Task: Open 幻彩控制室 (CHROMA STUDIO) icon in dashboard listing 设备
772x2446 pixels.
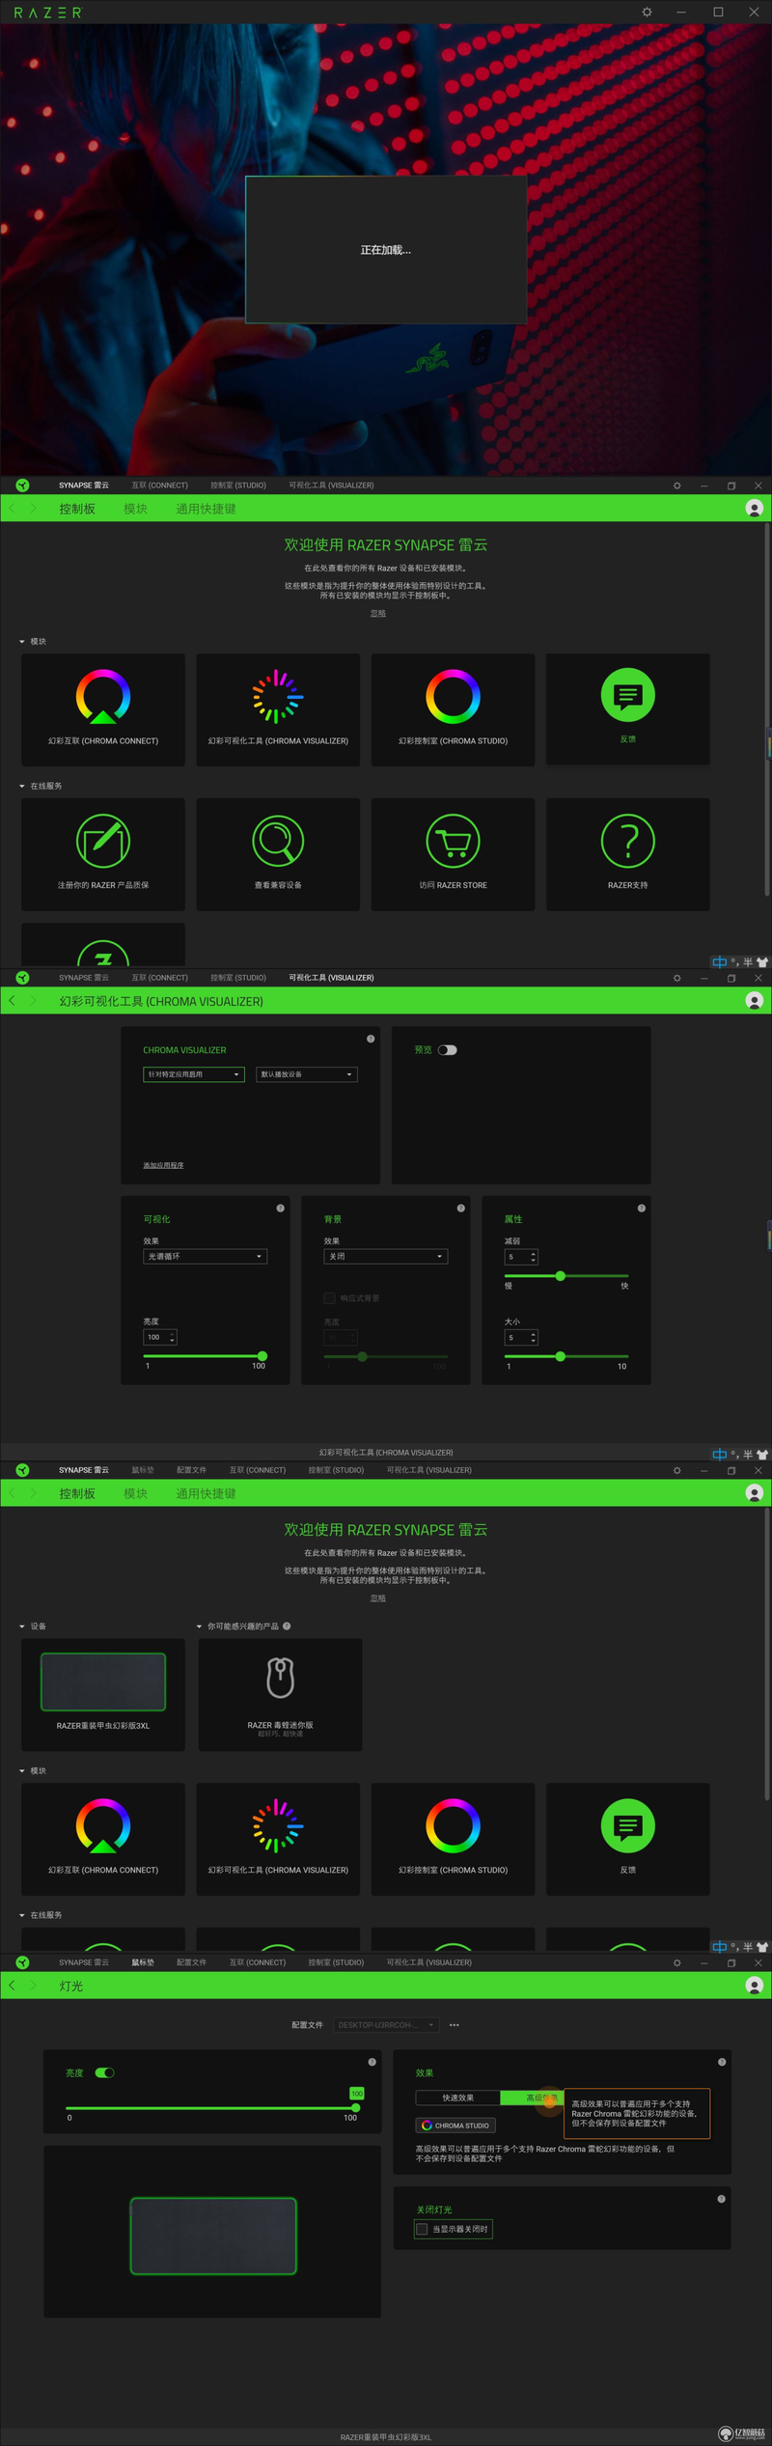Action: pos(453,1826)
